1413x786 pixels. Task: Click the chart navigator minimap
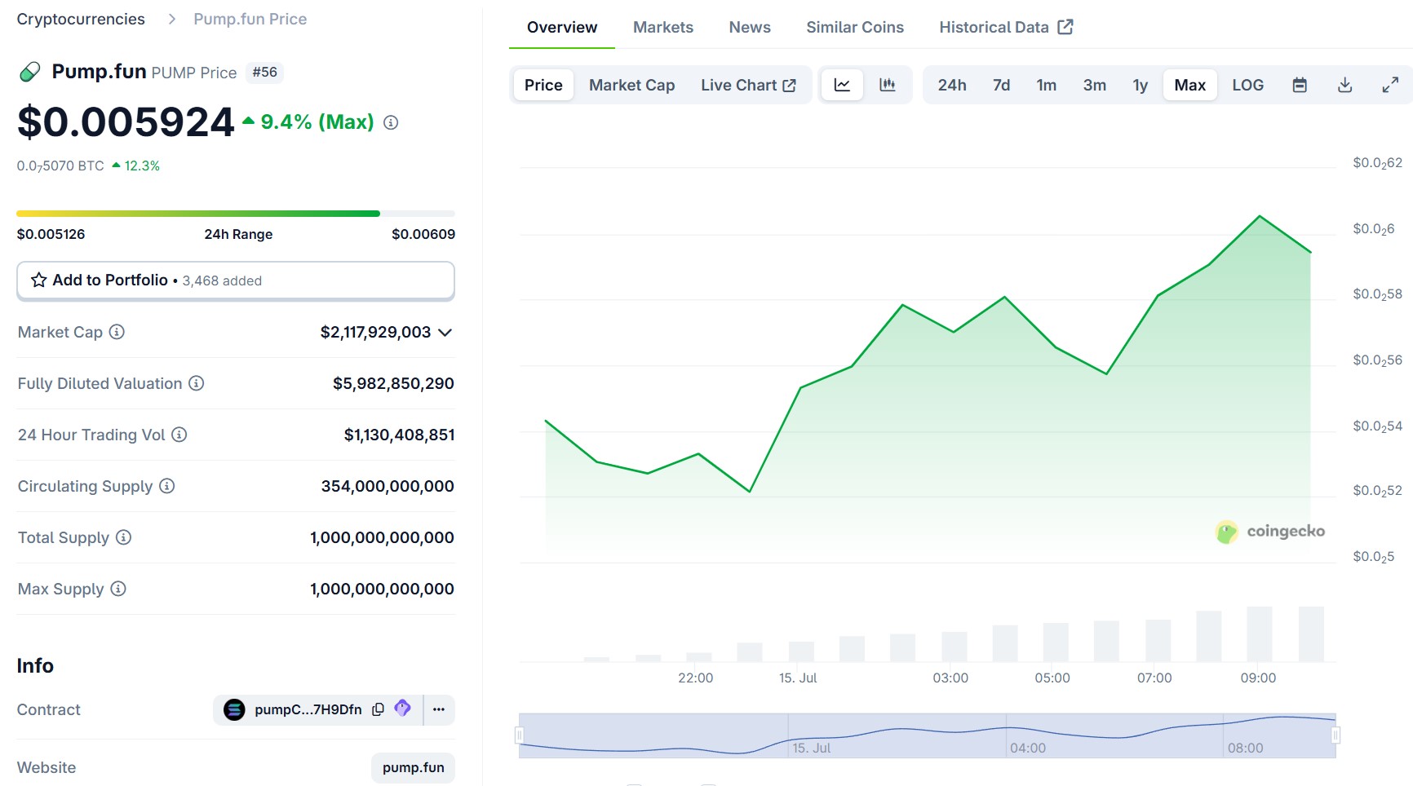coord(926,732)
